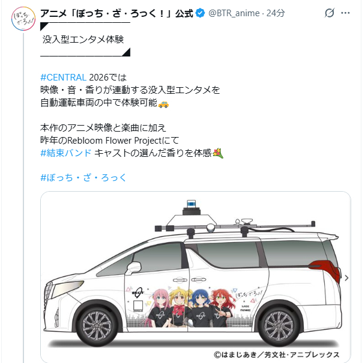Open the three-dot more options menu
Screen dimensions: 362x363
345,13
